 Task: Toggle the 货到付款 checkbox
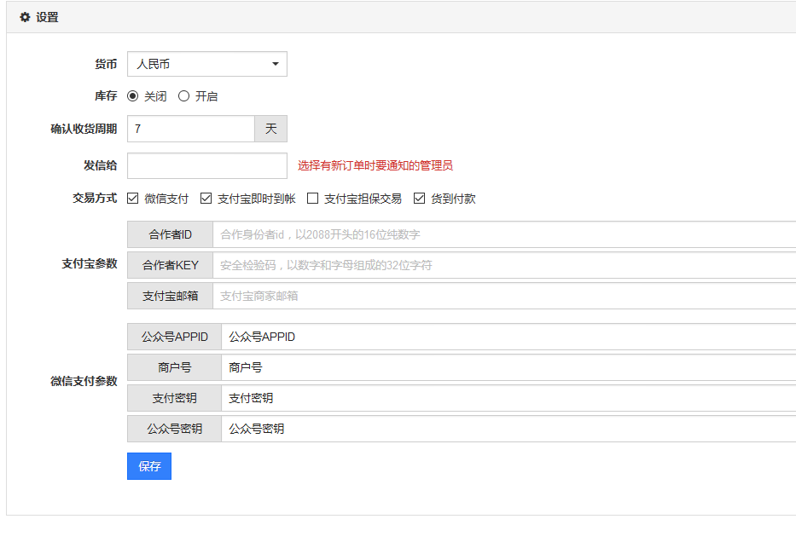point(419,199)
